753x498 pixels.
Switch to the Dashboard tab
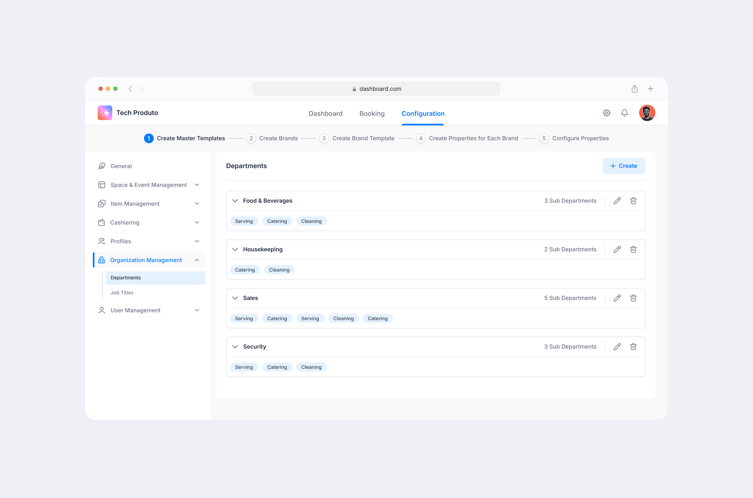click(325, 113)
